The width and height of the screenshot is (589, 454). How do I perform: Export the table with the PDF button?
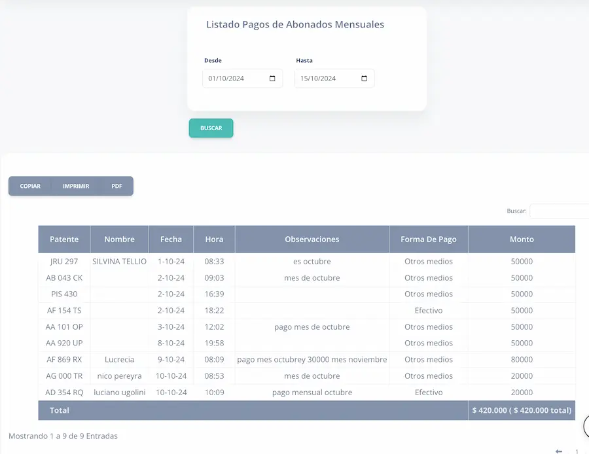tap(116, 186)
